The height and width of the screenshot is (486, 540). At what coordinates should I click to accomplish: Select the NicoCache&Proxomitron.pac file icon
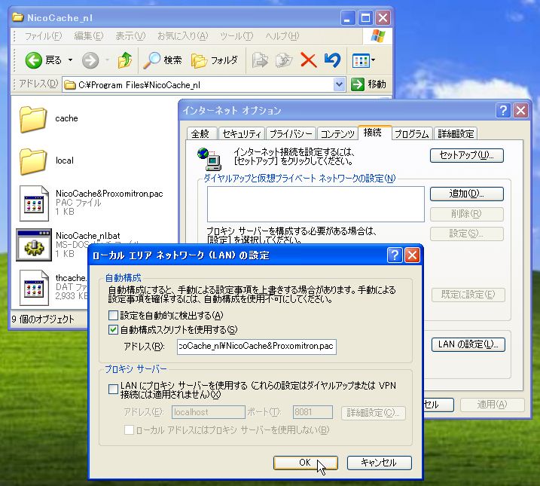point(34,203)
